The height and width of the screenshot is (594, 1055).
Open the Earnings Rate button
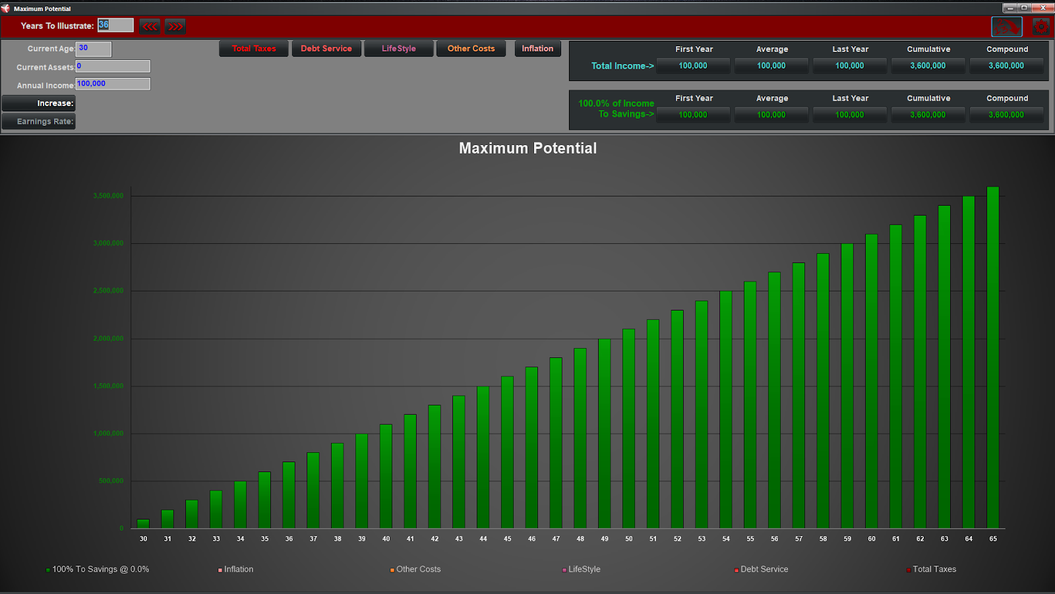pyautogui.click(x=39, y=121)
